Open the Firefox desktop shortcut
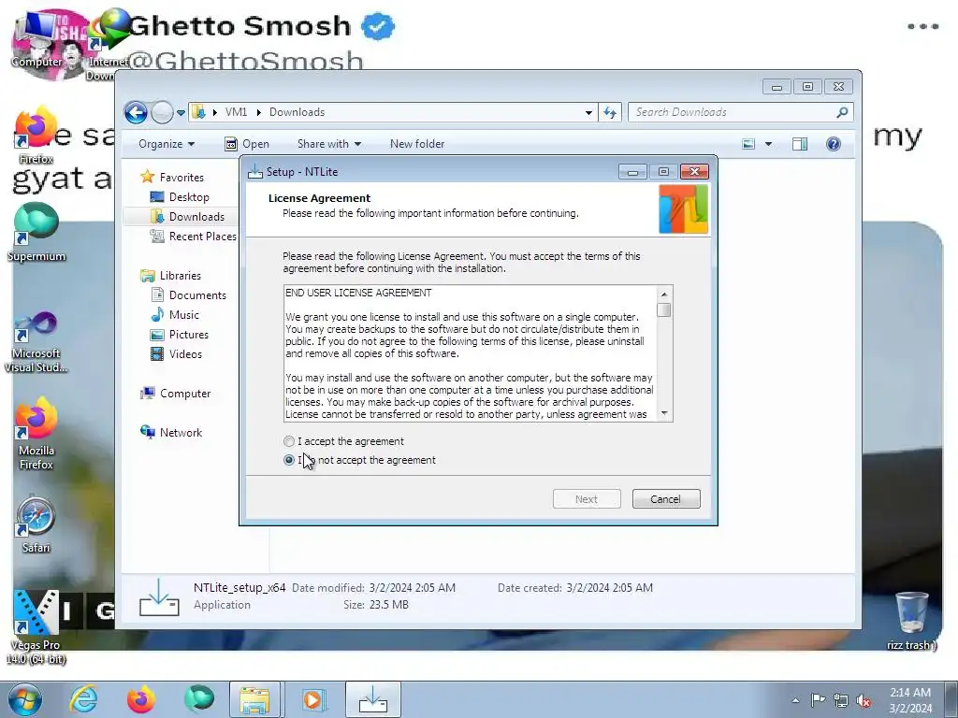The height and width of the screenshot is (718, 958). click(36, 136)
